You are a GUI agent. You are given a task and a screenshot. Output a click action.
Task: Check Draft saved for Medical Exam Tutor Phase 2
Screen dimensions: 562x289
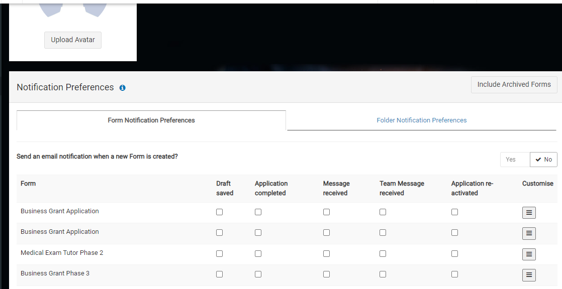tap(219, 253)
